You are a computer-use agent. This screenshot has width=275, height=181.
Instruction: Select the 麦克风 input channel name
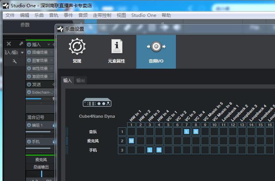(x=93, y=141)
